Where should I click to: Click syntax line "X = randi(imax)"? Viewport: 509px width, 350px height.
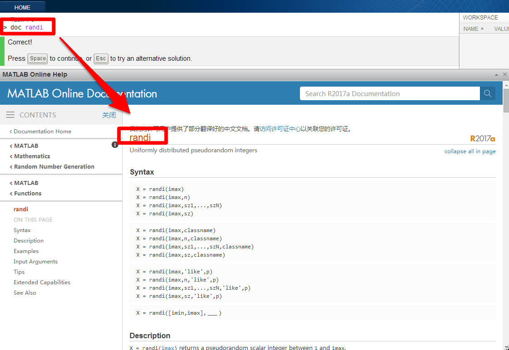click(x=160, y=189)
